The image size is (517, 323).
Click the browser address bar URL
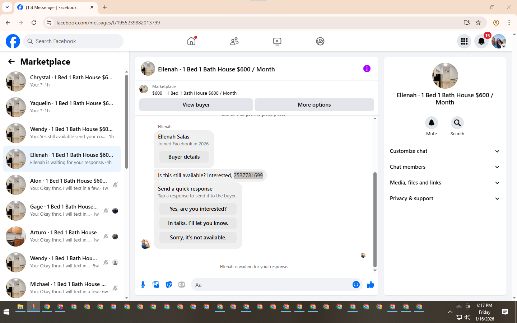point(108,23)
